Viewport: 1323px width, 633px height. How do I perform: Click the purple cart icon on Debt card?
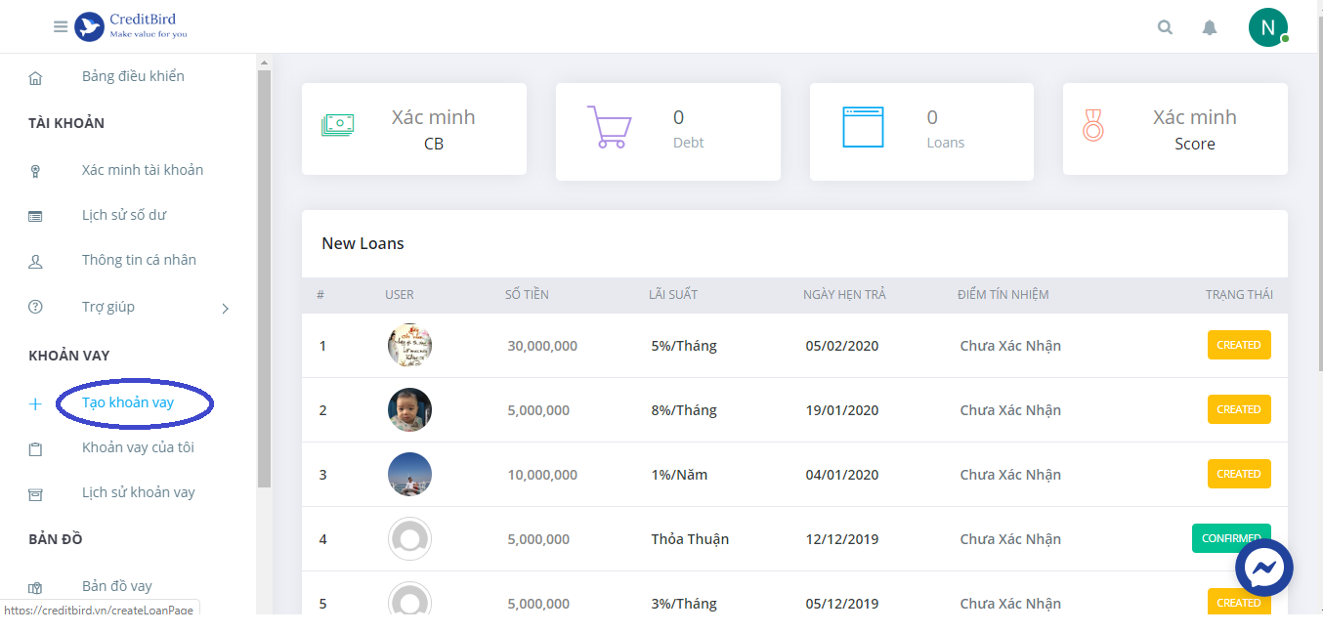click(609, 126)
